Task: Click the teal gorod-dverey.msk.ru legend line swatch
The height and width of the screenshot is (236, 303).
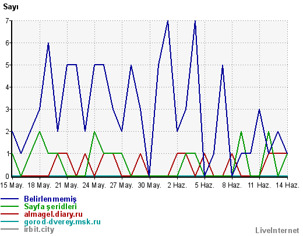Action: coord(10,222)
